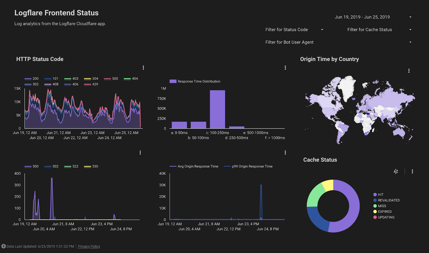Click the c: 100-250ms histogram bar

(x=217, y=109)
